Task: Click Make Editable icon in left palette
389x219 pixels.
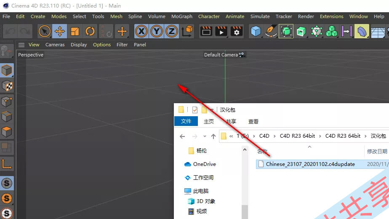Action: tap(7, 51)
